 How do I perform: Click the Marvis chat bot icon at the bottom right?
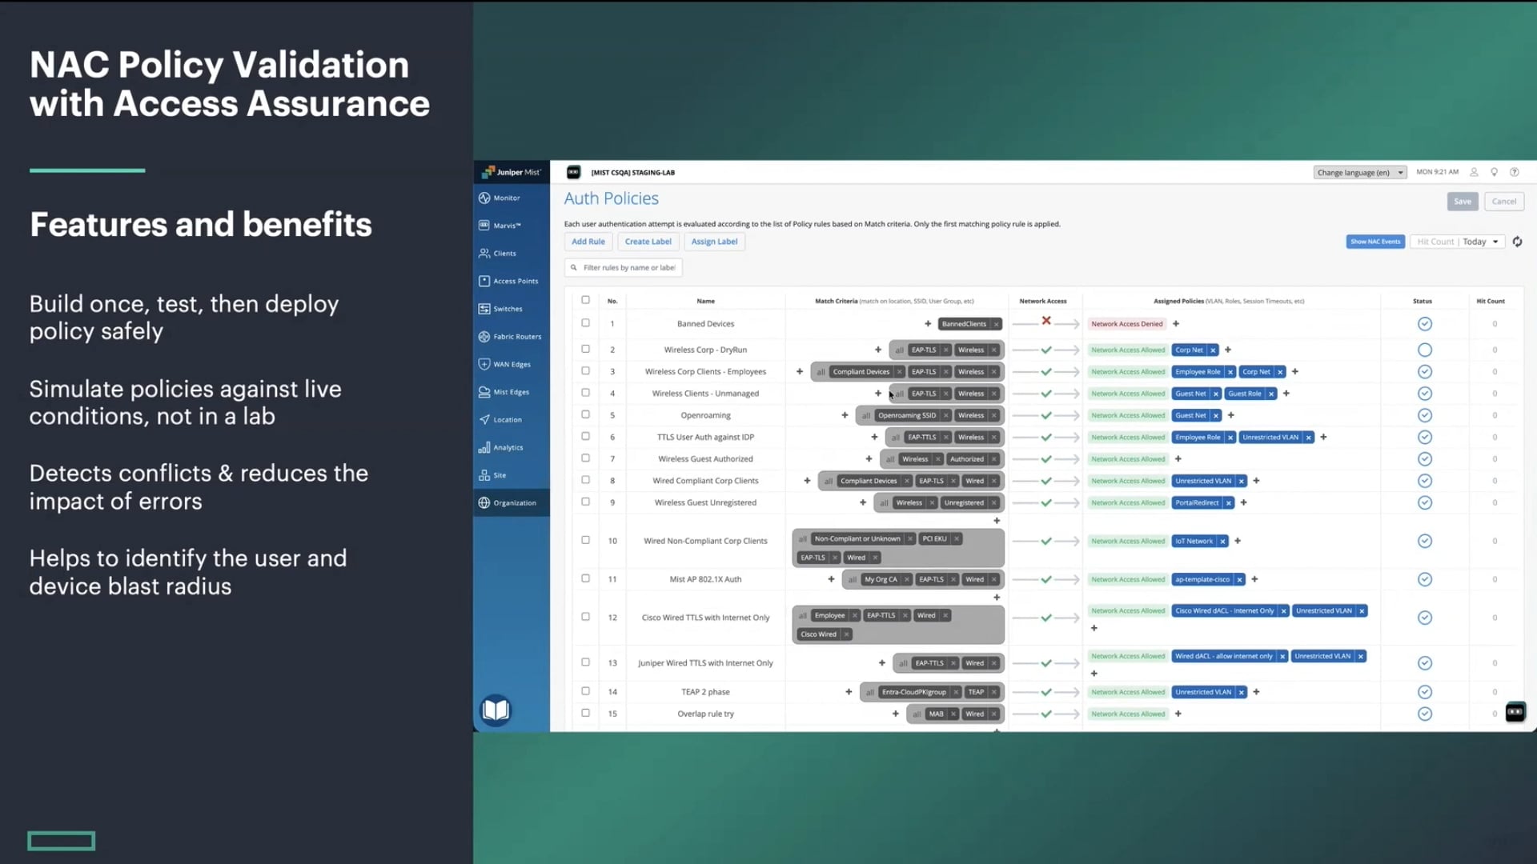click(1515, 711)
